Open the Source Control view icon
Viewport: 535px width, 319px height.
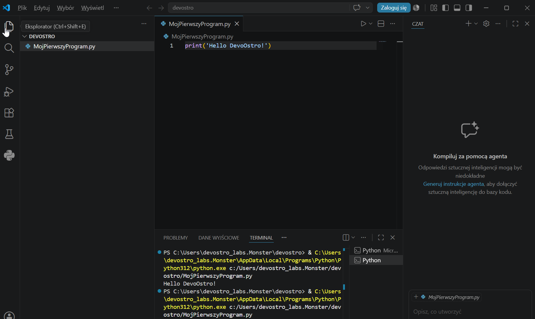9,70
